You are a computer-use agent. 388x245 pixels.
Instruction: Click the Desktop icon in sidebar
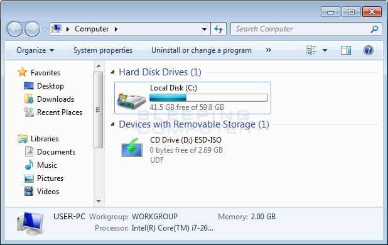pyautogui.click(x=29, y=86)
